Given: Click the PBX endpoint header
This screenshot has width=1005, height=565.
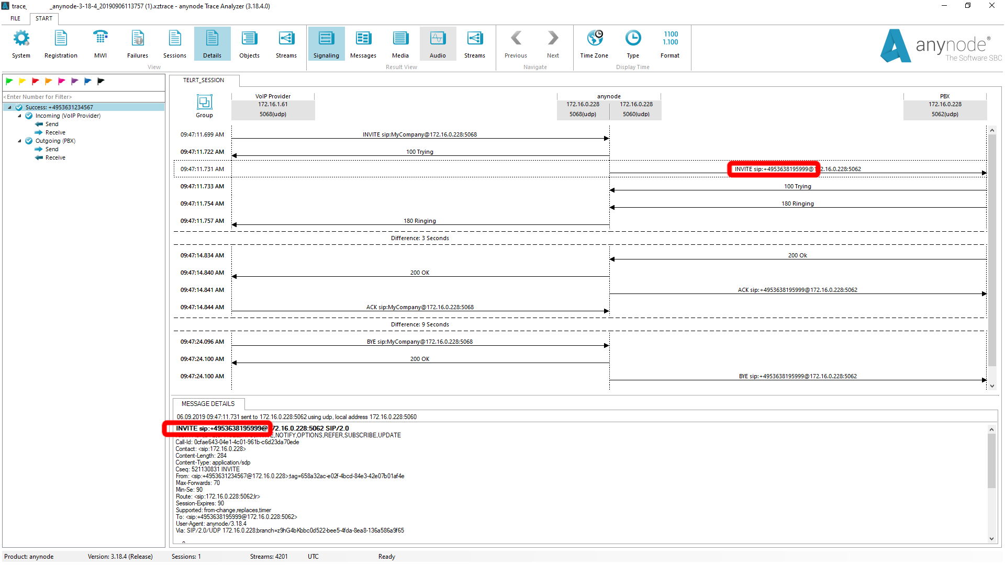Looking at the screenshot, I should pos(945,106).
